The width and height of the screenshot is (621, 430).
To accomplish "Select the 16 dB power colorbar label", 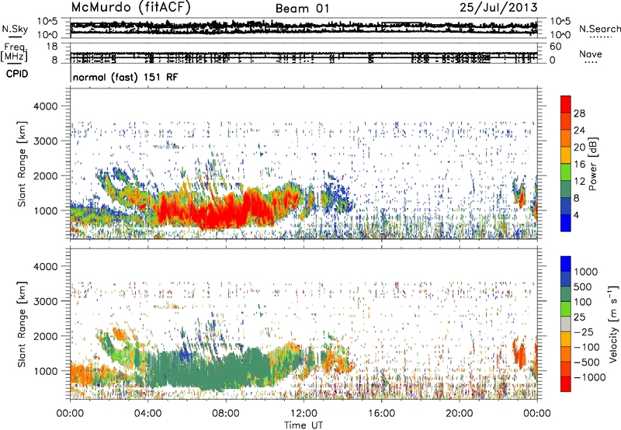I will pyautogui.click(x=579, y=165).
